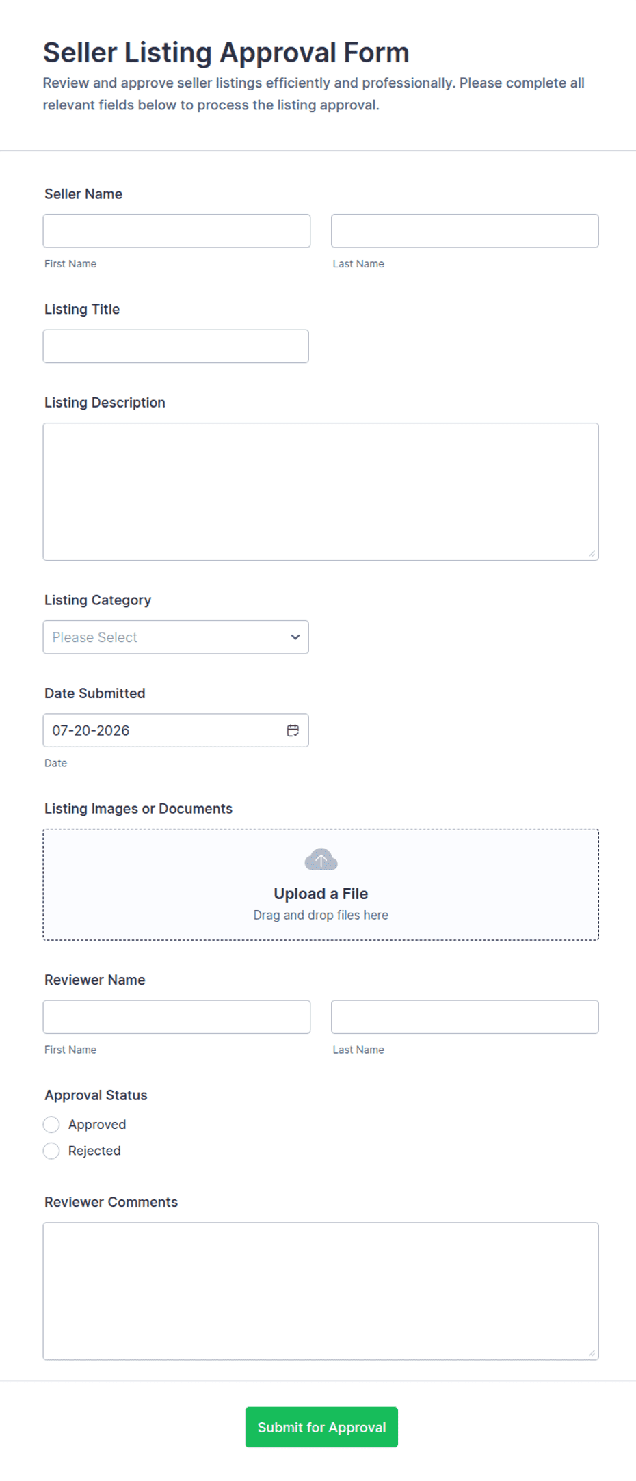
Task: Click into the Listing Description textarea
Action: click(x=321, y=492)
